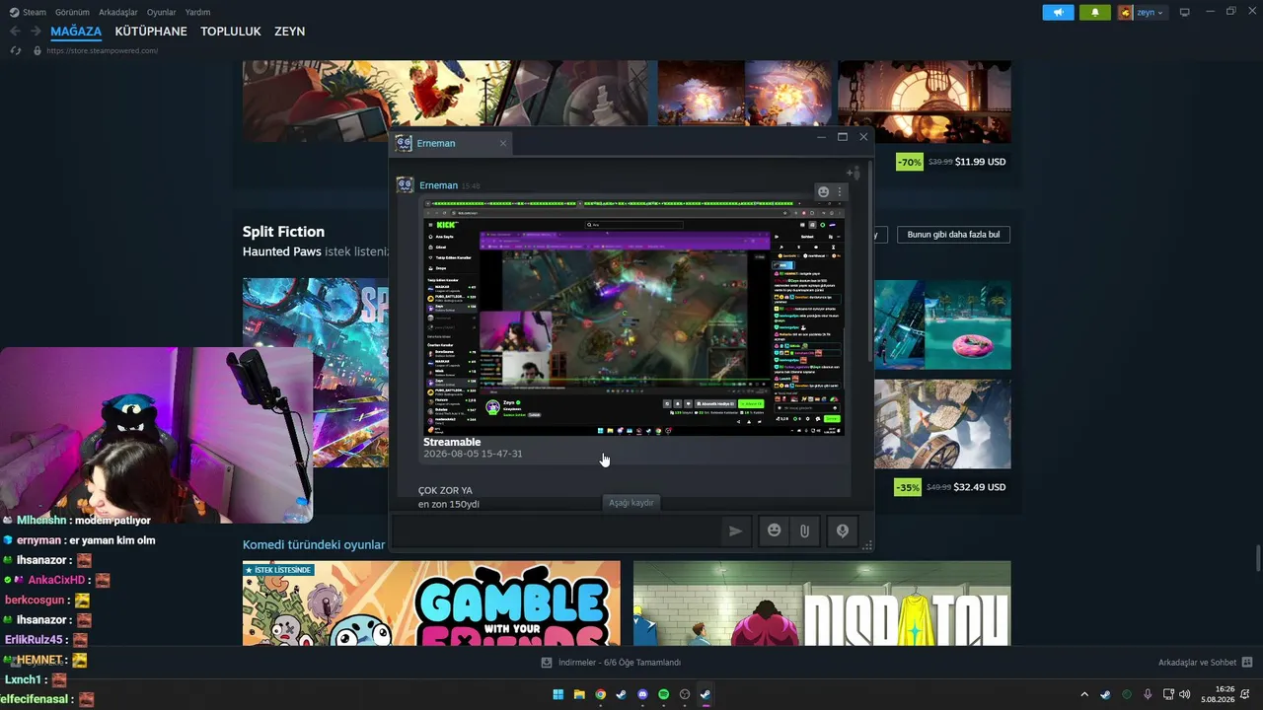Reload the Steam store page

point(15,50)
